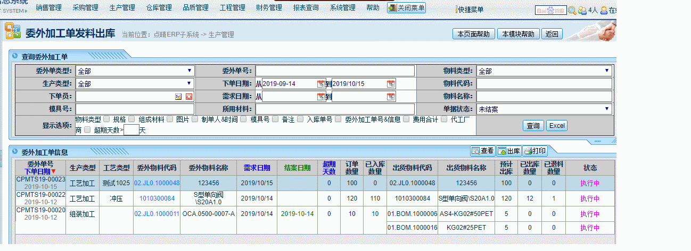The height and width of the screenshot is (251, 691).
Task: Open calendar picker for 下单日期 start date
Action: 321,84
